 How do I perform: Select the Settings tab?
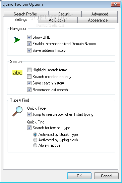coord(21,20)
